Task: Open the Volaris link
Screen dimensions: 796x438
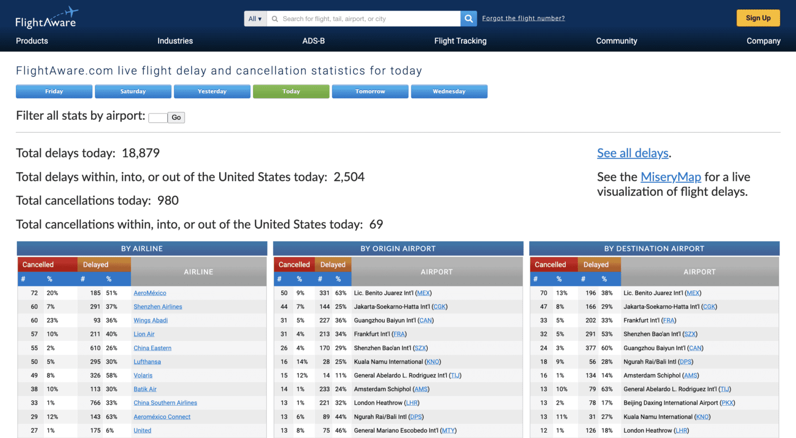Action: click(143, 376)
